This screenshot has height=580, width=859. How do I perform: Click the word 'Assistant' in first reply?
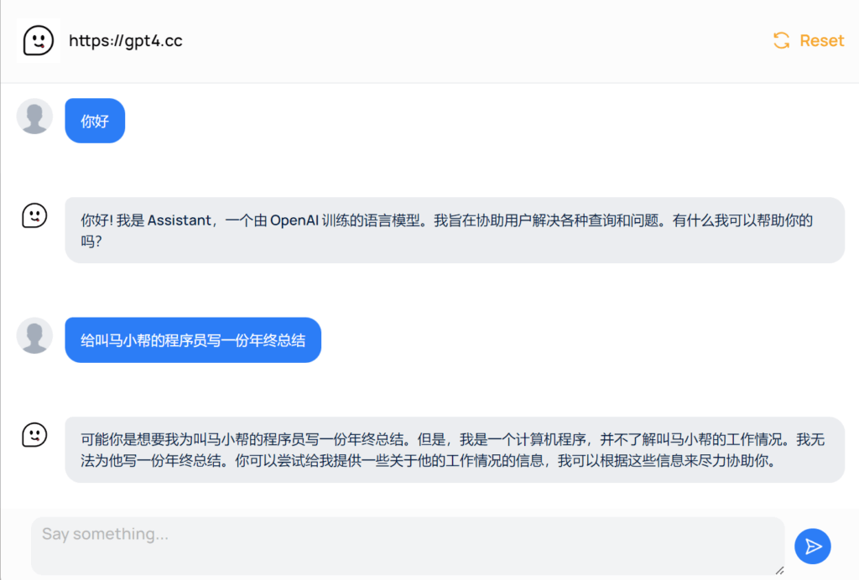(x=179, y=220)
